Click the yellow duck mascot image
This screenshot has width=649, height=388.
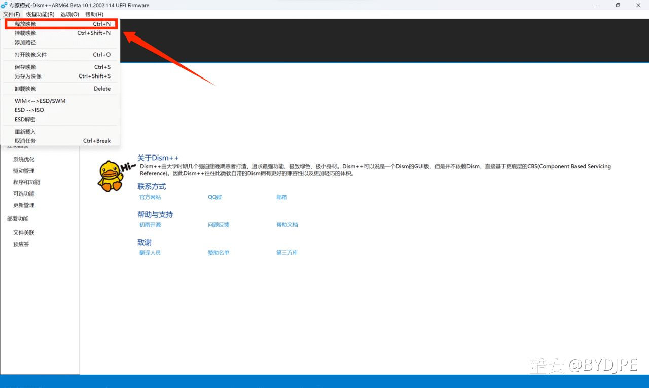(x=111, y=176)
